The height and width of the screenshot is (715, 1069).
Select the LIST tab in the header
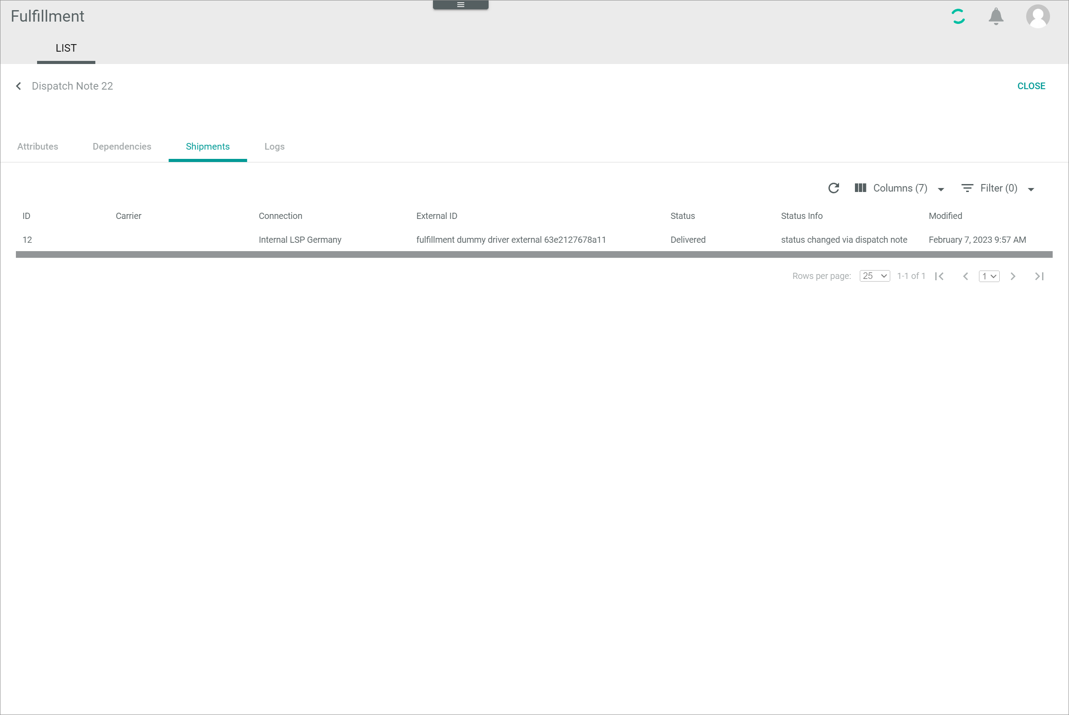[66, 49]
